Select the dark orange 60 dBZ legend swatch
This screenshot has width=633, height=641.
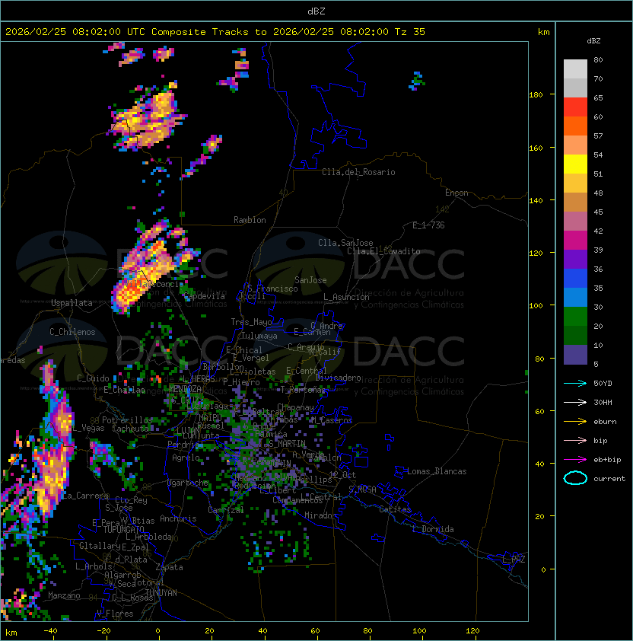pyautogui.click(x=575, y=126)
